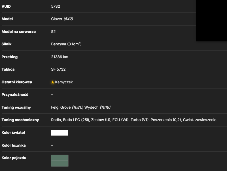Click the mileage value 21386 km
This screenshot has width=227, height=171.
tap(60, 57)
